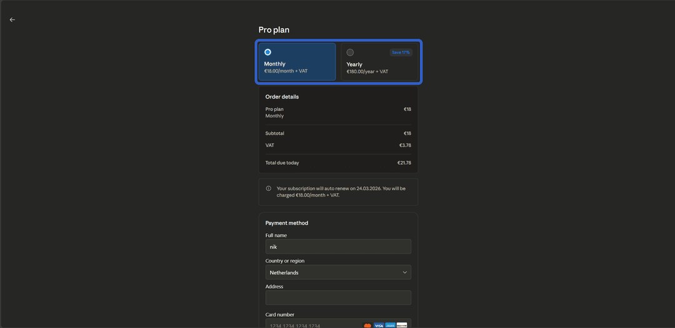Choose the €18.00/month Monthly plan card
675x328 pixels.
(x=297, y=61)
